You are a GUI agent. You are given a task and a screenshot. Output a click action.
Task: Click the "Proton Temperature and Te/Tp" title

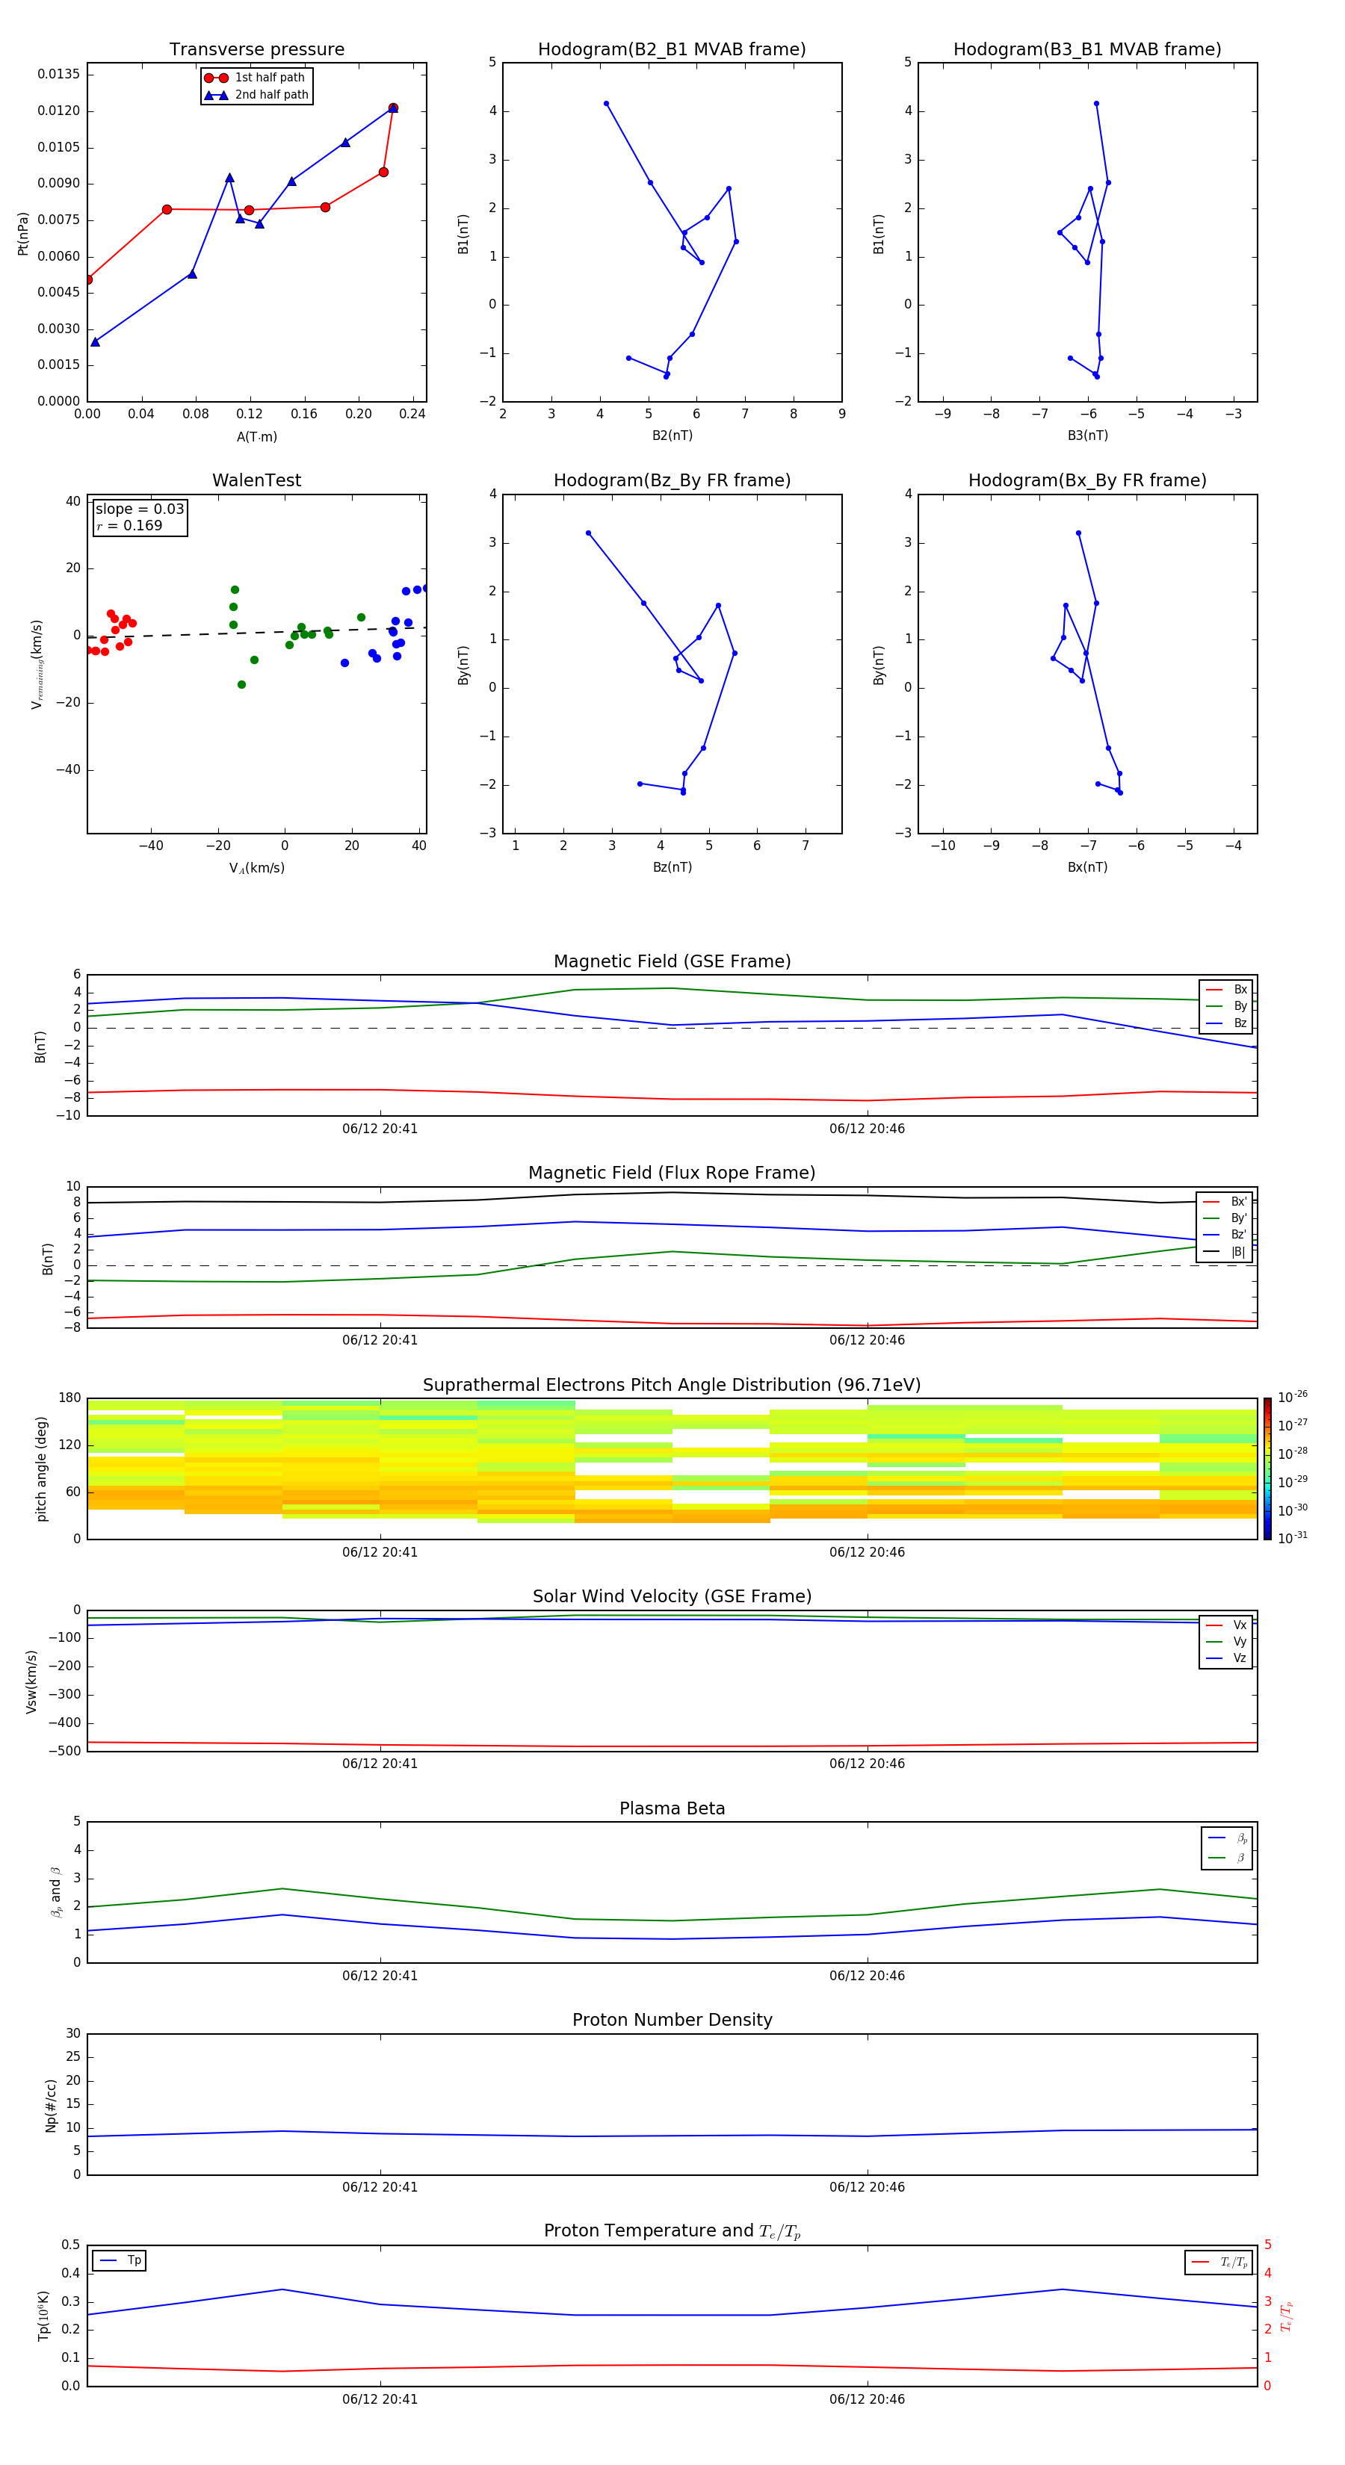pyautogui.click(x=672, y=2231)
